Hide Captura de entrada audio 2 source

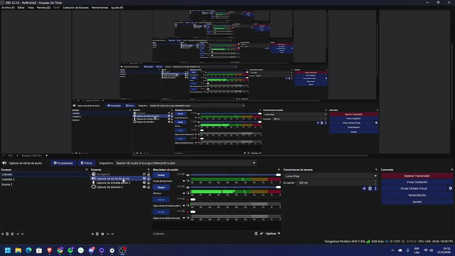(x=144, y=183)
